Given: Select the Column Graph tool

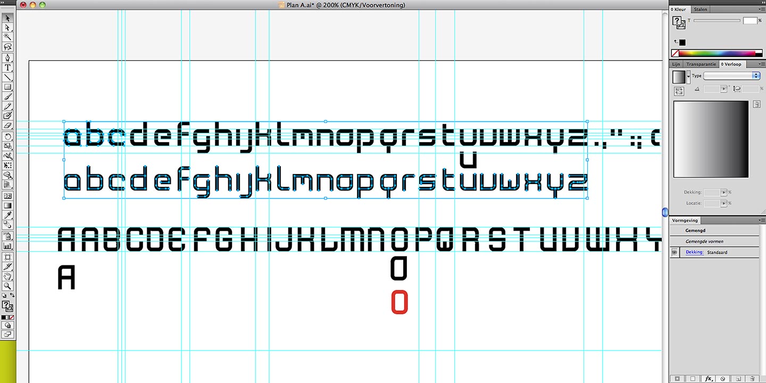Looking at the screenshot, I should (x=8, y=245).
